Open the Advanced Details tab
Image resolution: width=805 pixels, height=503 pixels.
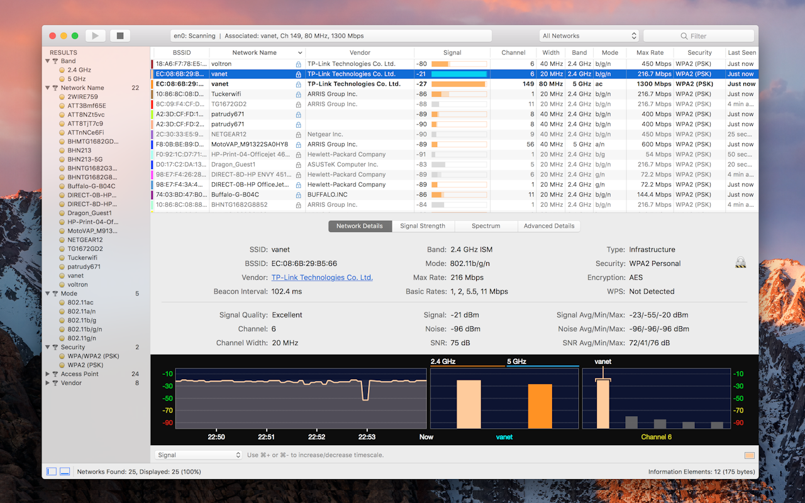pyautogui.click(x=549, y=226)
